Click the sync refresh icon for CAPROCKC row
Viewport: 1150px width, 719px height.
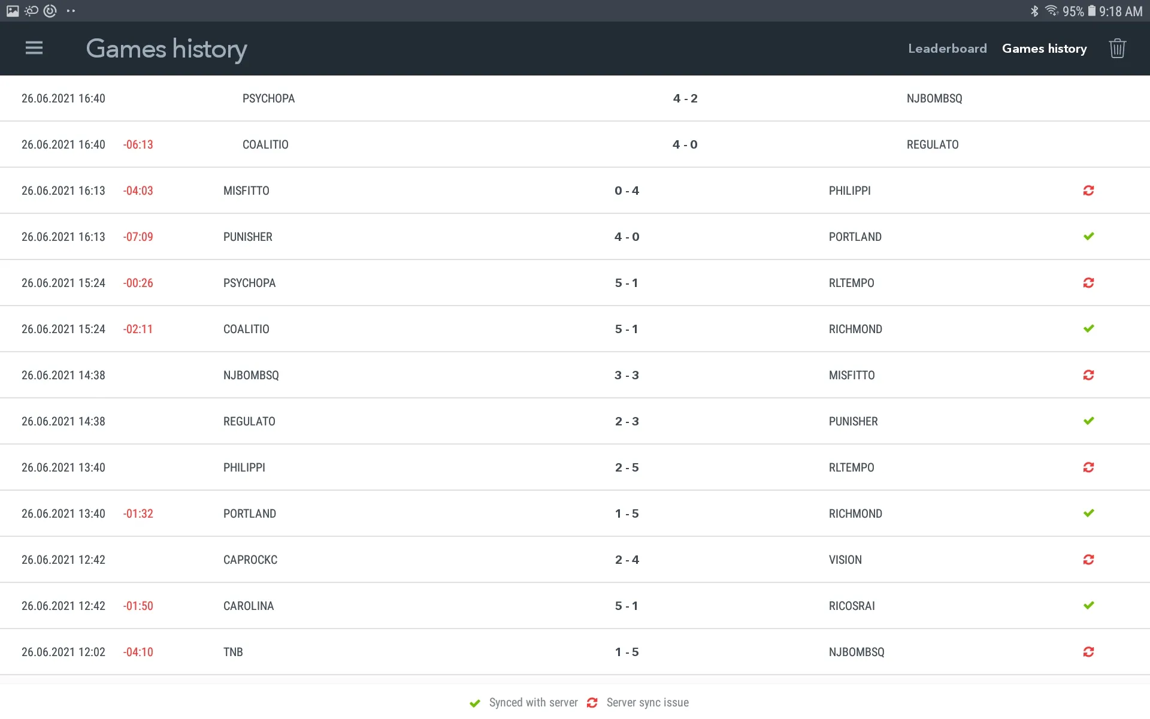(1089, 559)
